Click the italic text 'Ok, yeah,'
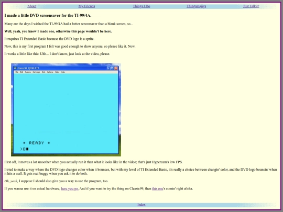 (11, 181)
